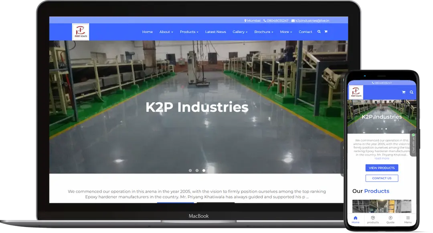Select the second carousel dot on the phone
The height and width of the screenshot is (233, 433).
[382, 129]
